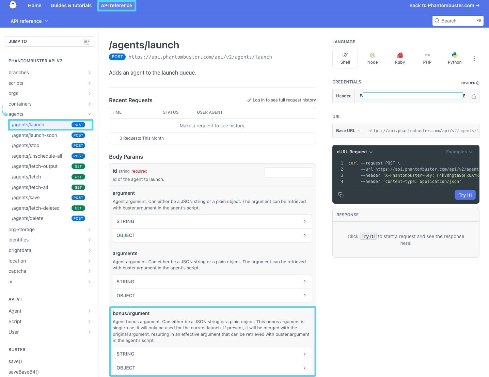
Task: Open more languages via three-dot icon
Action: point(474,59)
